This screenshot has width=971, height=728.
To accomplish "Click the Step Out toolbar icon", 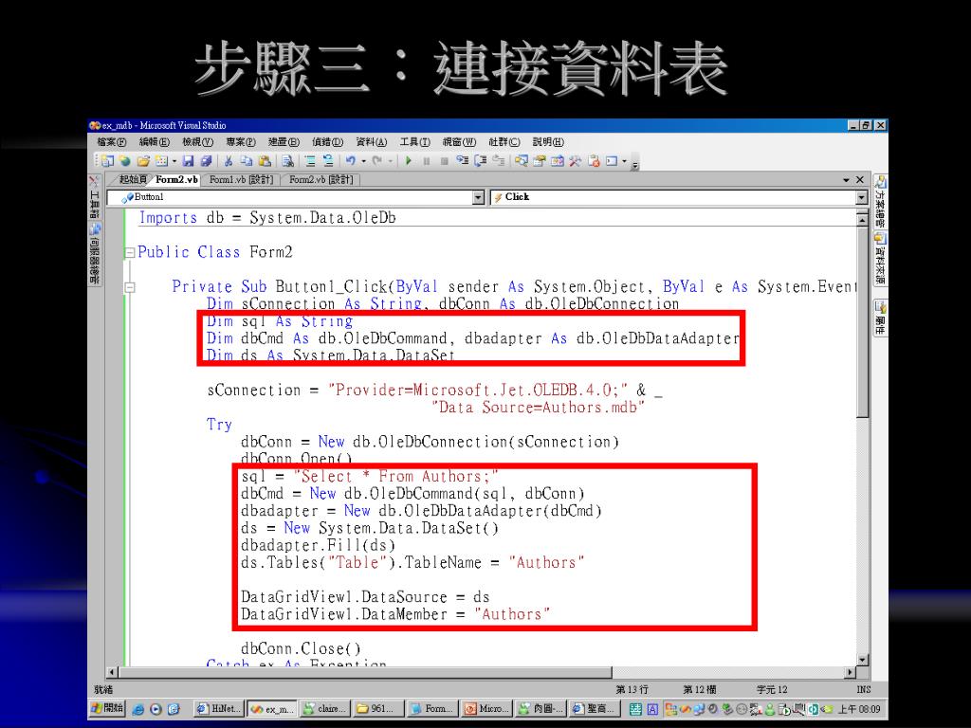I will click(498, 161).
